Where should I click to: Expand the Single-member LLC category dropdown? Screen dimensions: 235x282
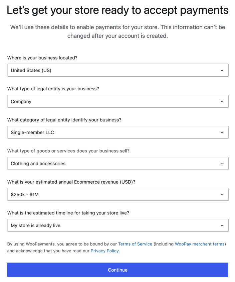[x=113, y=132]
